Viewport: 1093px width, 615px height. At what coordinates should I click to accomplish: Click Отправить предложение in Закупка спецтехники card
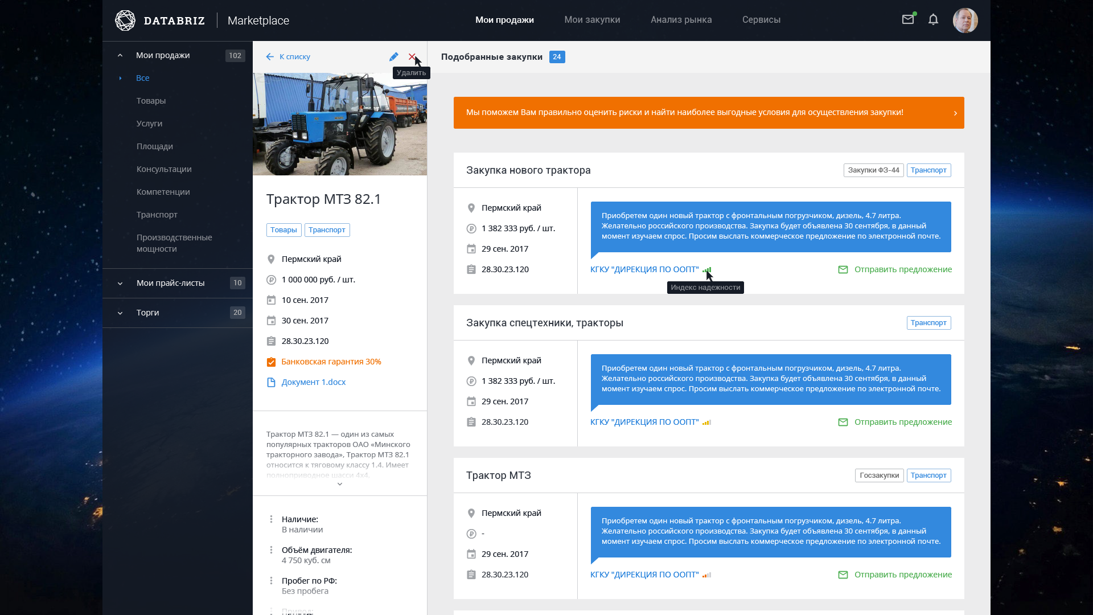pos(903,422)
